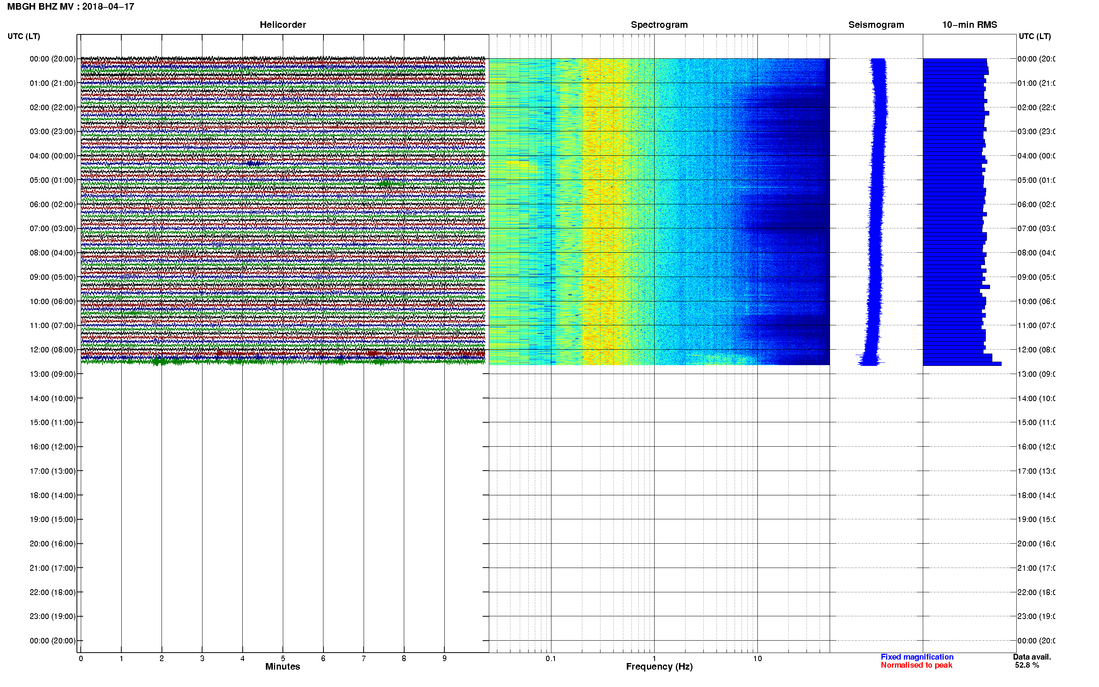1099x687 pixels.
Task: Click the 'Frequency (Hz)' x-axis label
Action: coord(659,667)
